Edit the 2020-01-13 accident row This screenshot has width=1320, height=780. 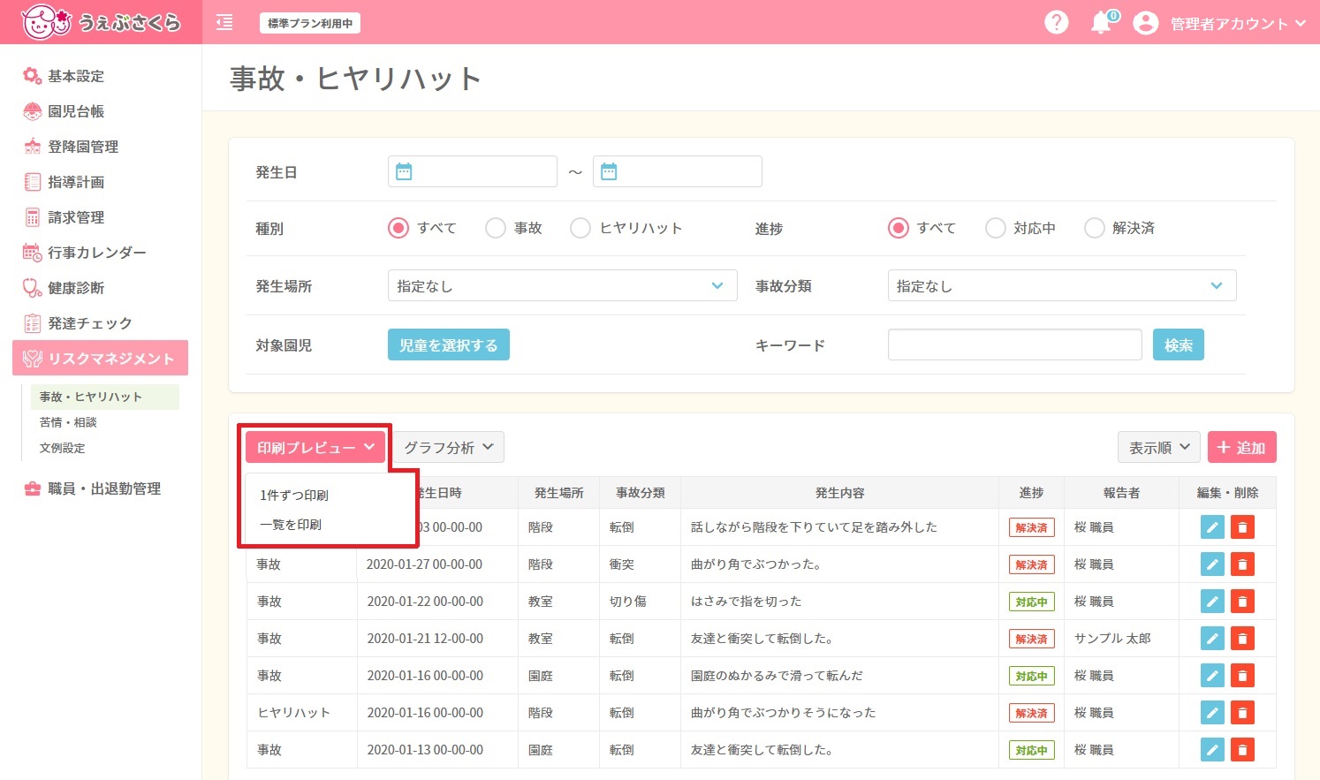pos(1212,750)
